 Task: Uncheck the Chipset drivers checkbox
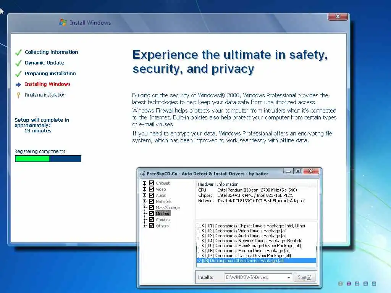[x=151, y=183]
